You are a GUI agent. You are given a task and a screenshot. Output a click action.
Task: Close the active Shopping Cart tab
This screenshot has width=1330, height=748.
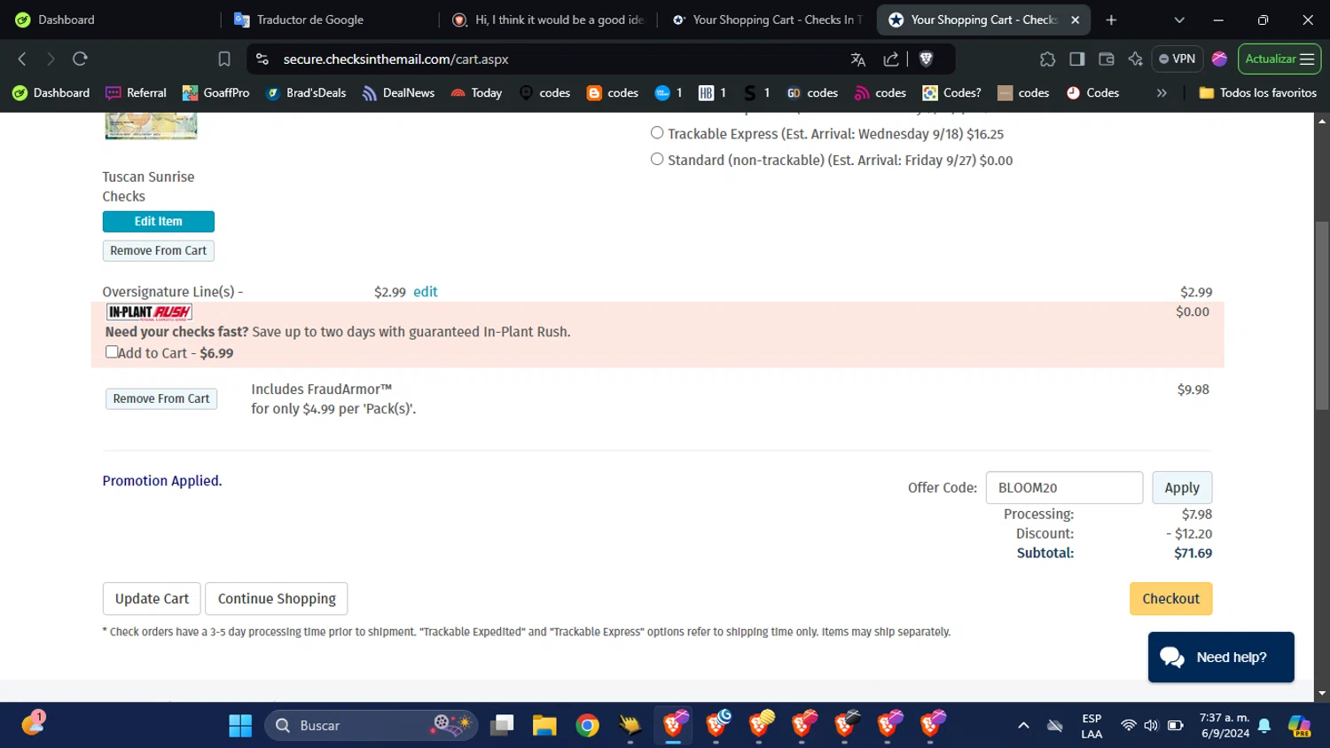(x=1076, y=20)
